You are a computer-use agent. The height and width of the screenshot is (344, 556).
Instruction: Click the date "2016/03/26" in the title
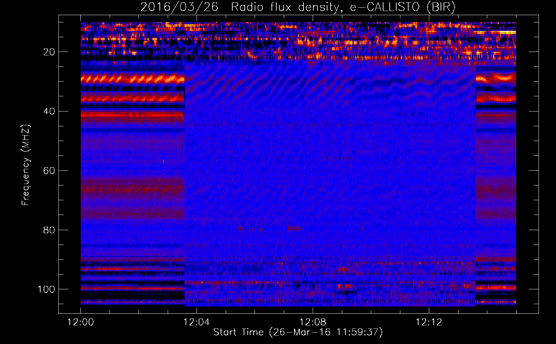tap(179, 7)
